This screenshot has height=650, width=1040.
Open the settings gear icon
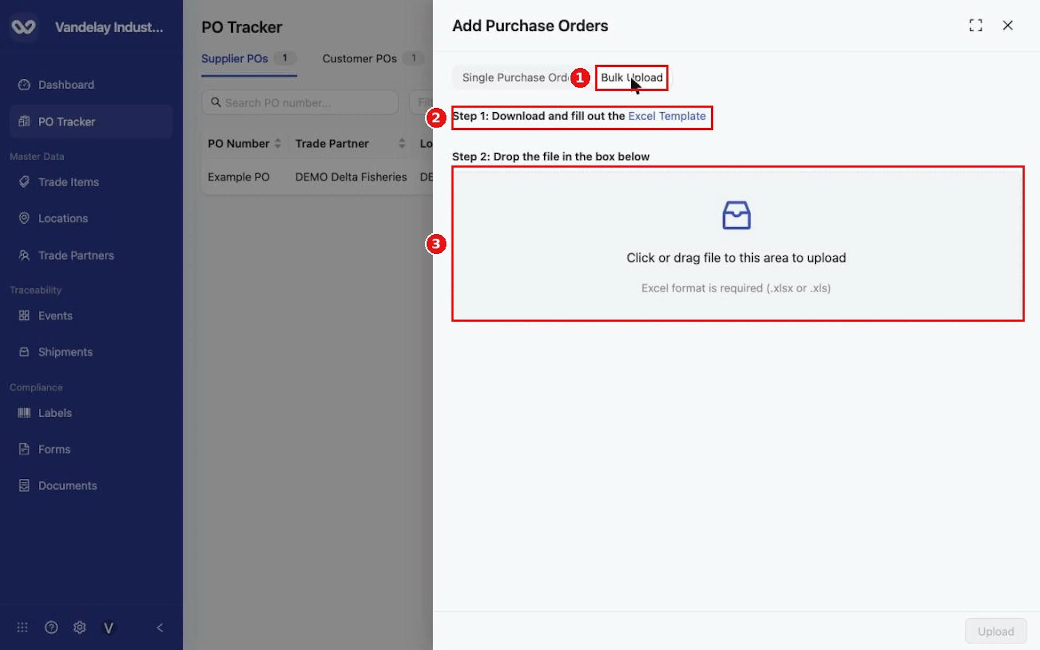(80, 628)
